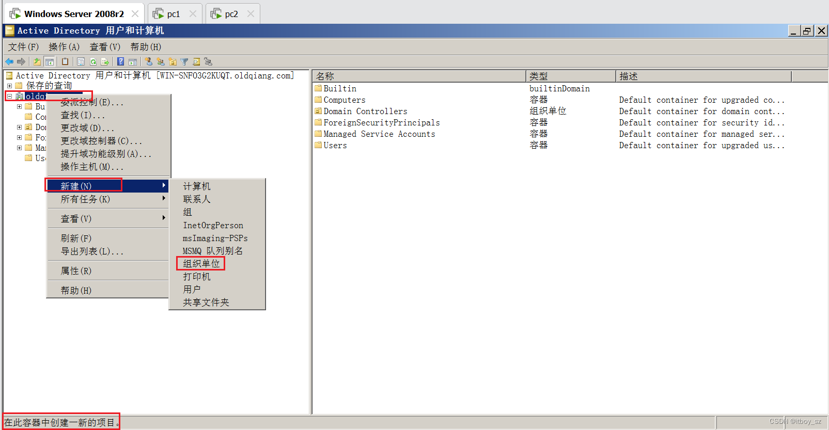Open the 查看(V) menu in menu bar
Screen dimensions: 829x430
pyautogui.click(x=105, y=47)
